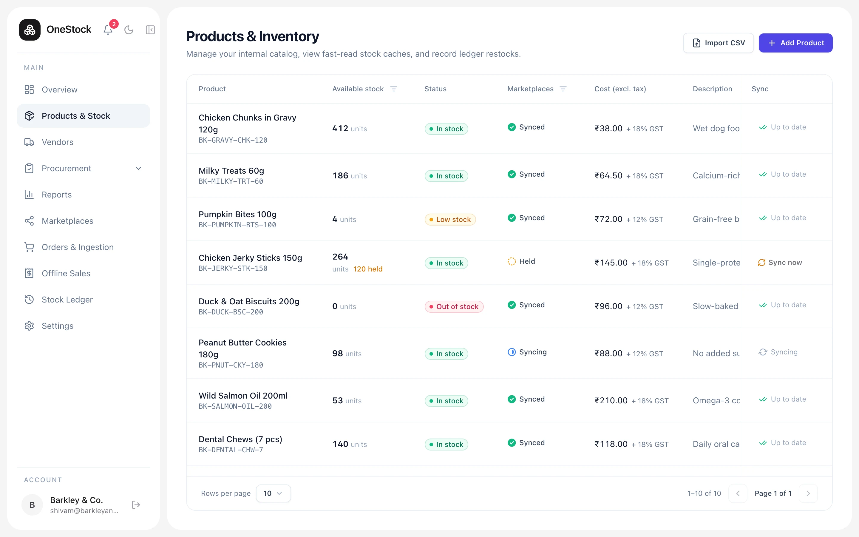The height and width of the screenshot is (537, 859).
Task: Click Up to date for Milky Treats
Action: pyautogui.click(x=782, y=175)
